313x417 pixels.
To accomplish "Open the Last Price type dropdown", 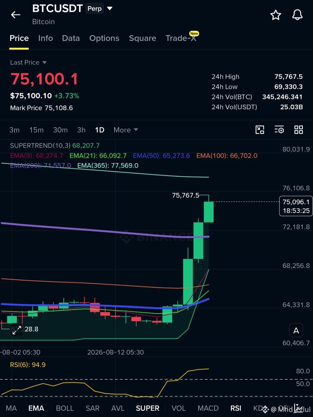I will pyautogui.click(x=28, y=63).
